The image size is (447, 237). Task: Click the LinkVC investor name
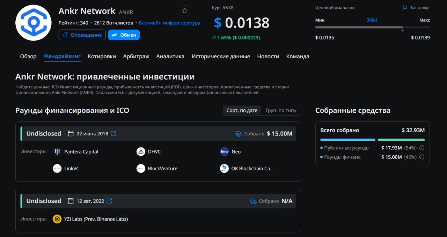coord(72,169)
